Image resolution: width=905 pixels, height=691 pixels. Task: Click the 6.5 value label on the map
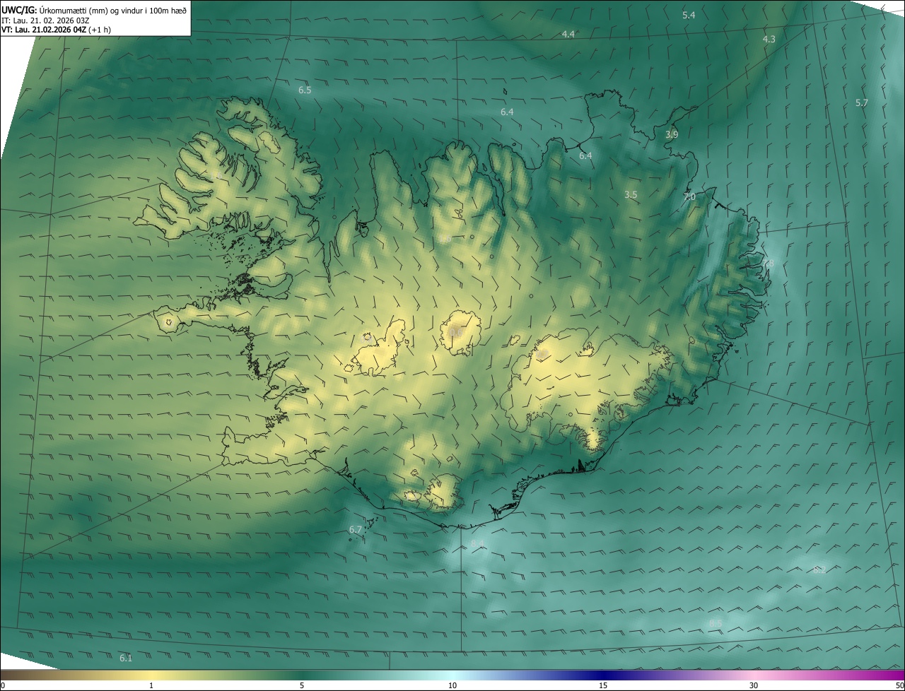click(305, 90)
